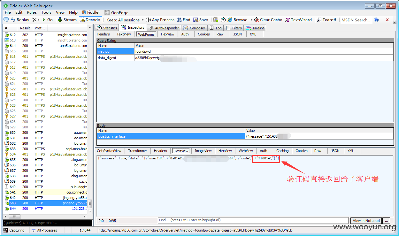Open the View menu
399x236 pixels.
(60, 12)
